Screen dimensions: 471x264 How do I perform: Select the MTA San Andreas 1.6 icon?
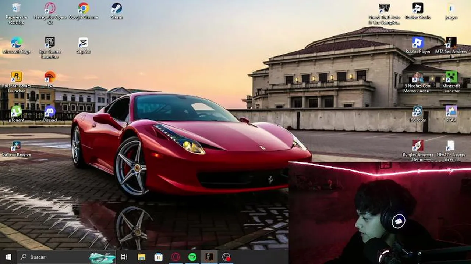(451, 48)
